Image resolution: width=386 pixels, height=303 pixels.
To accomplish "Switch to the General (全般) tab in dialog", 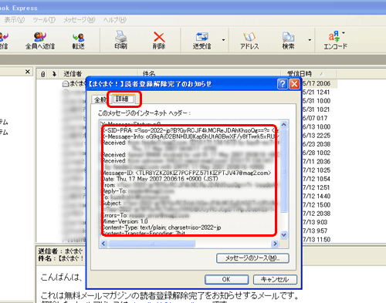I will tap(100, 99).
